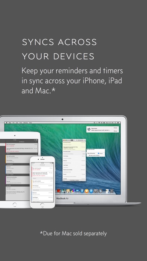Select Buy travel insurance reminder on iPhone
The image size is (147, 261).
42,169
